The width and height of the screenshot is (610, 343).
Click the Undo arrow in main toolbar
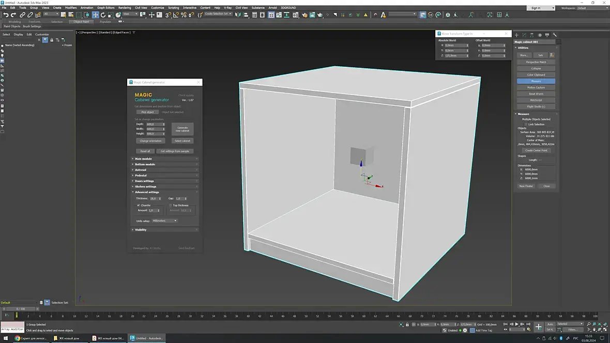[x=6, y=15]
